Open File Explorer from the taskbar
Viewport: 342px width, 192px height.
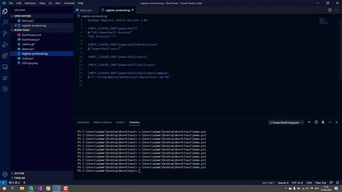22,188
